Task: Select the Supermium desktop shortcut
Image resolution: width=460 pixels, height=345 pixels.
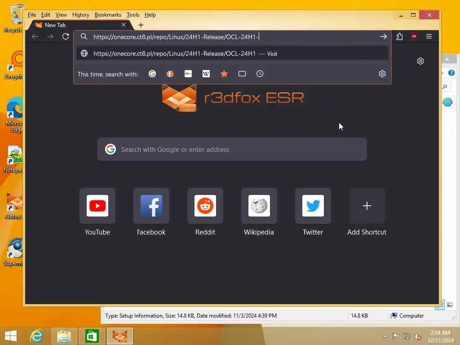Action: click(14, 252)
